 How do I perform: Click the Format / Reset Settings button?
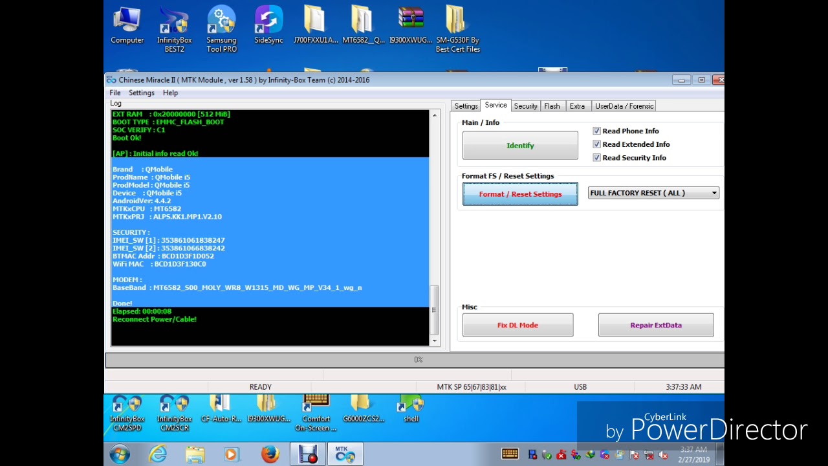[x=520, y=194]
